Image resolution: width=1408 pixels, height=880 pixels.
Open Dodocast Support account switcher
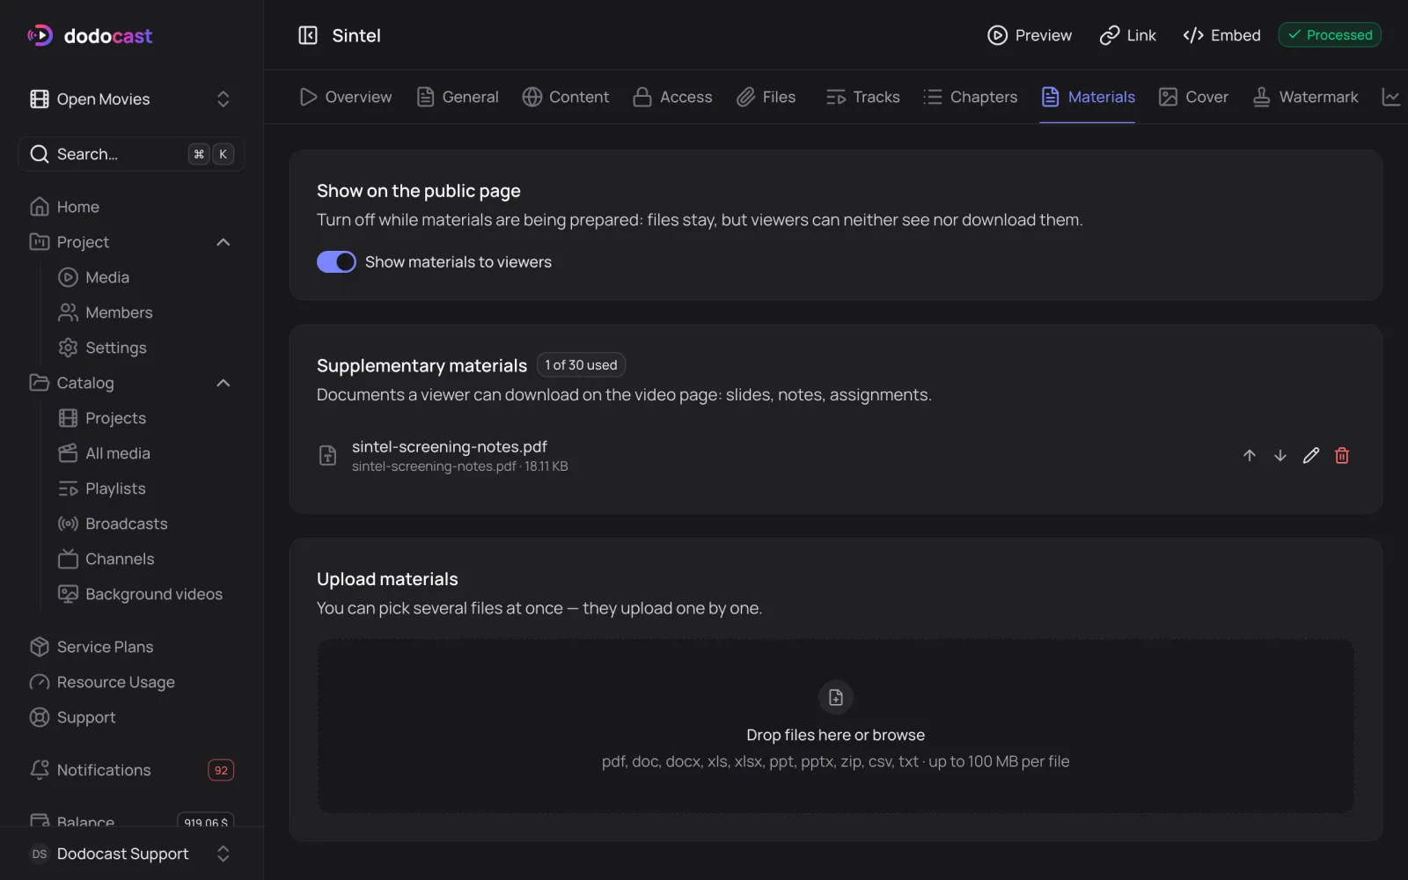(131, 854)
